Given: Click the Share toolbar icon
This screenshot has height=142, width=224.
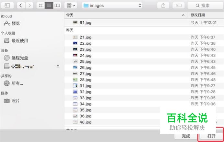Looking at the screenshot, I should pos(163,5).
